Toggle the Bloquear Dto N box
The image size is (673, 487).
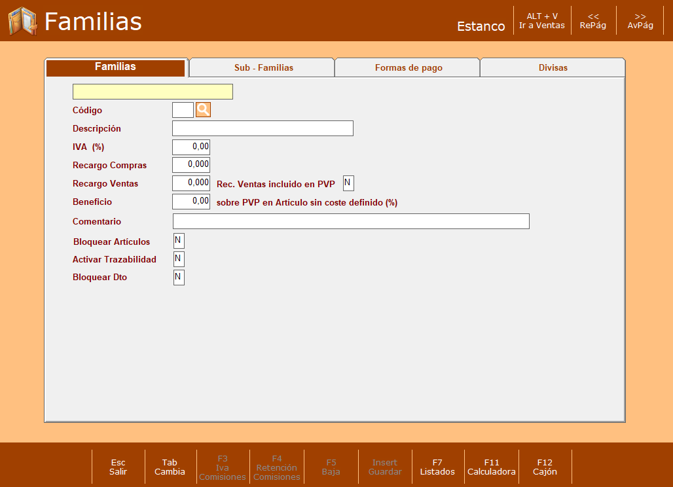pyautogui.click(x=179, y=277)
